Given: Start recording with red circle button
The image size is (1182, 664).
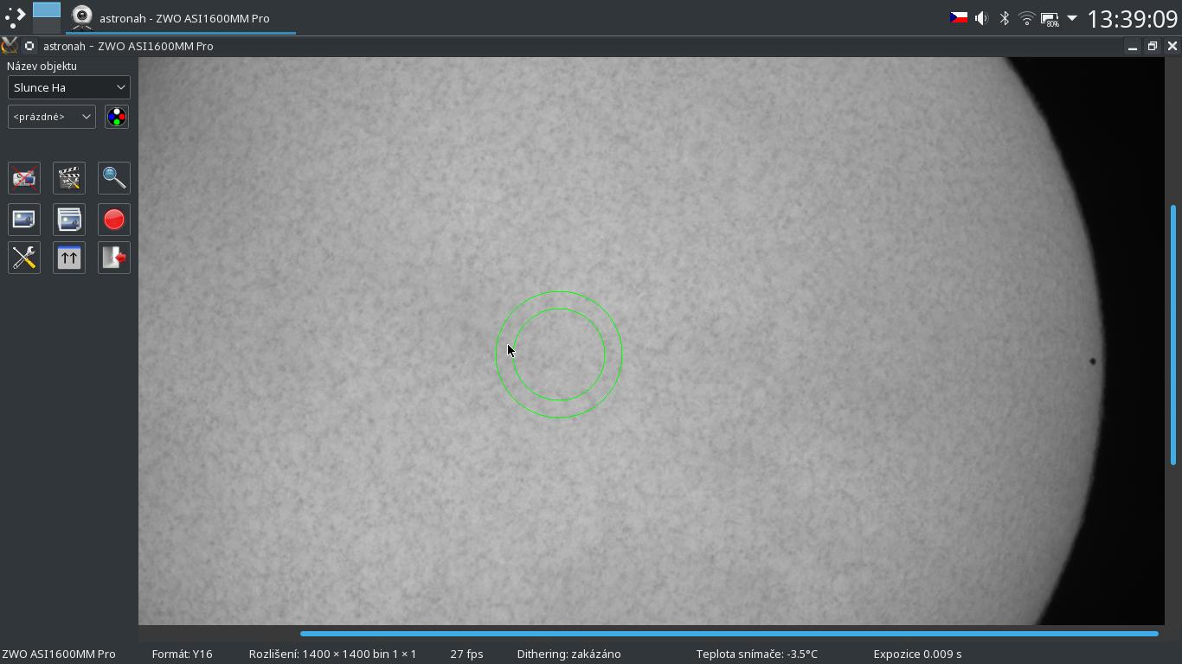Looking at the screenshot, I should pyautogui.click(x=114, y=220).
